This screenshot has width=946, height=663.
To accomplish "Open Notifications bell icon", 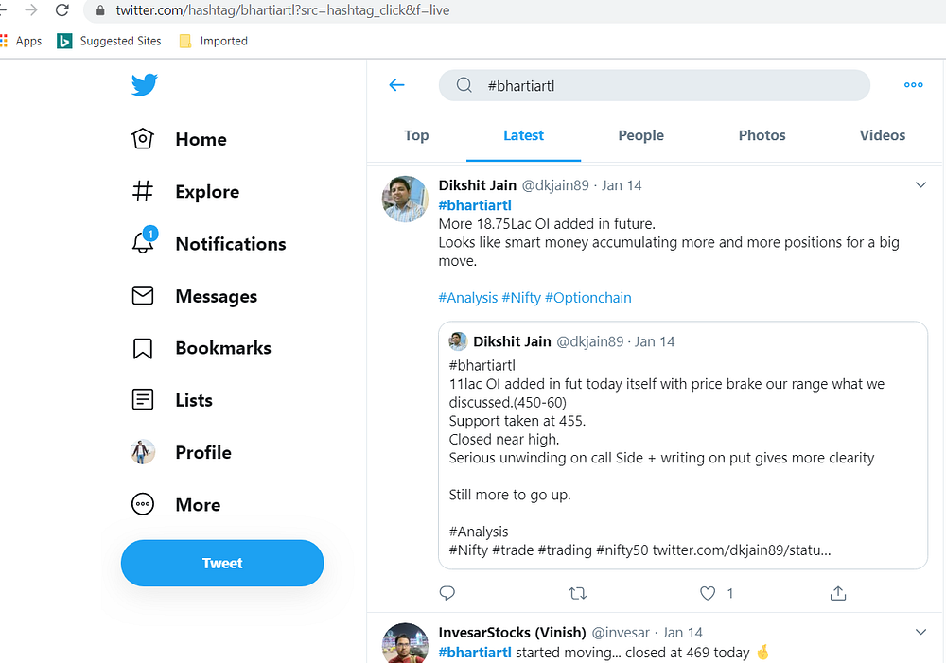I will (143, 243).
